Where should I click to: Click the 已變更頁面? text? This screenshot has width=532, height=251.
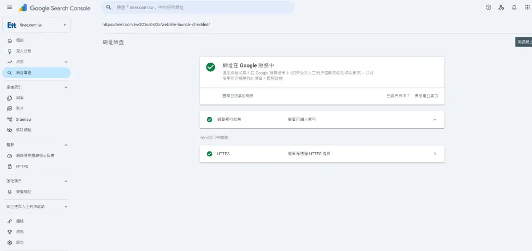(398, 96)
